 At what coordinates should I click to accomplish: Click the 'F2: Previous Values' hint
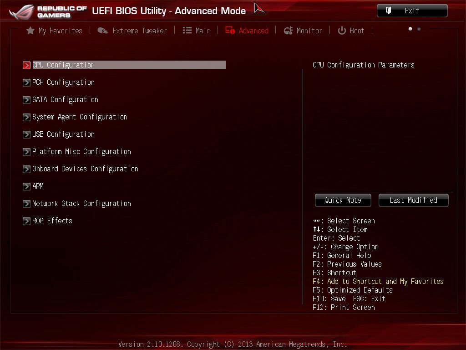click(347, 264)
